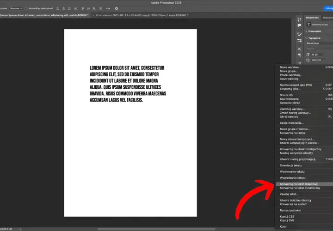Click the Regular font style field
The height and width of the screenshot is (231, 333).
(319, 49)
